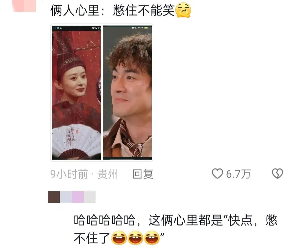Click the last laughing emoji before the quote mark
The height and width of the screenshot is (252, 300).
pos(152,238)
